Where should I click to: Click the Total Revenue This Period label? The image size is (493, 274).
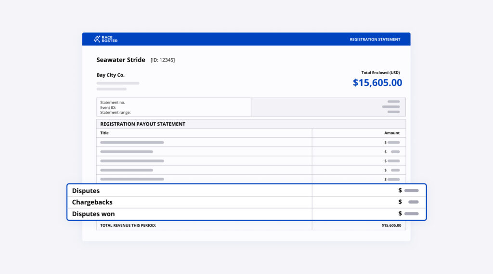pos(128,225)
